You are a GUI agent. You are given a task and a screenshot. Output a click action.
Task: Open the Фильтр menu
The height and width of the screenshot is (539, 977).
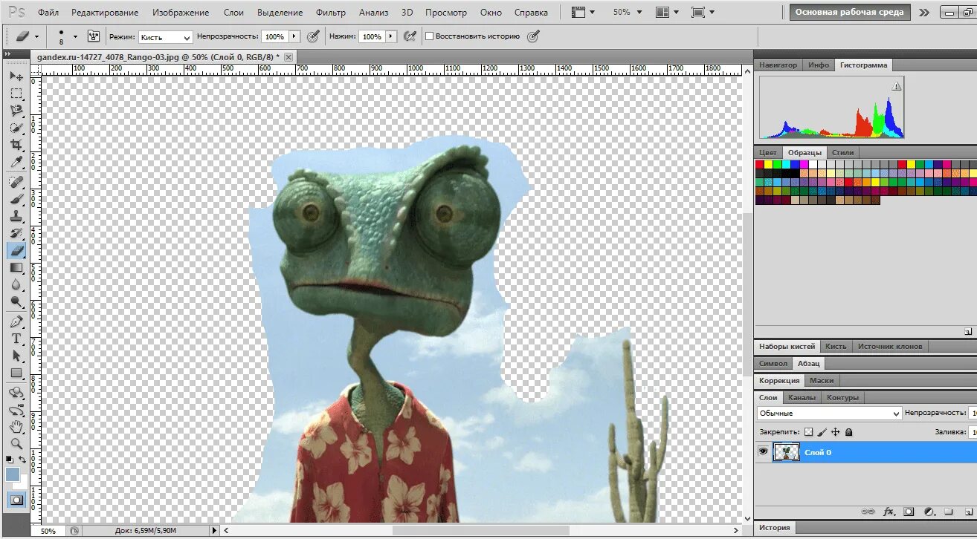pos(331,12)
